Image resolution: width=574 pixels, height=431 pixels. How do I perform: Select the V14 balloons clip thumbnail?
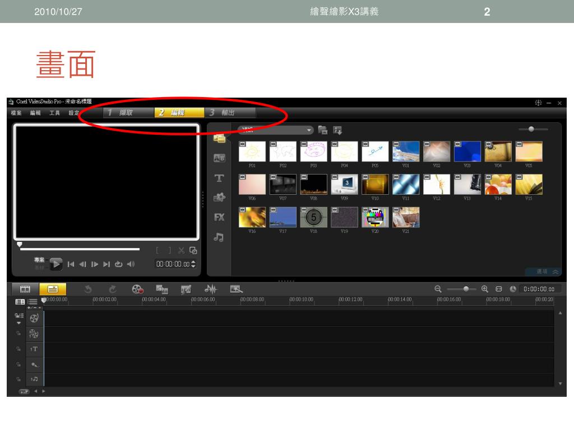click(498, 184)
